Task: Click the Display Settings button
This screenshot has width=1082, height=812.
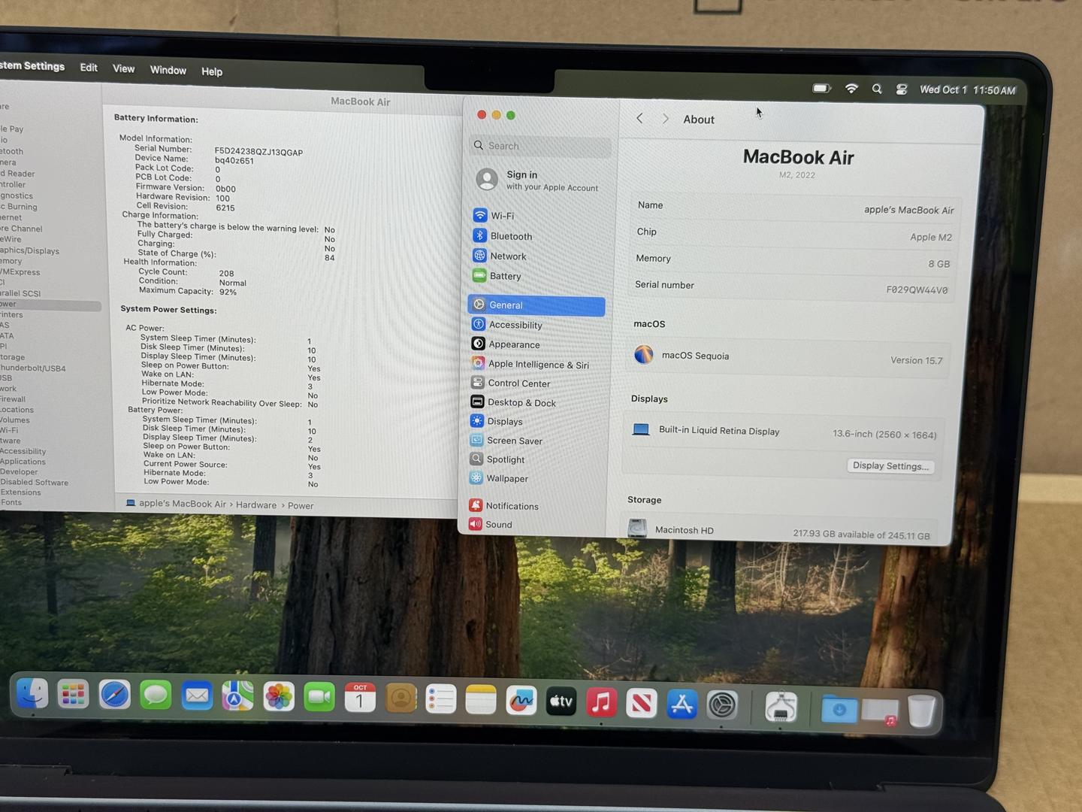Action: coord(890,466)
